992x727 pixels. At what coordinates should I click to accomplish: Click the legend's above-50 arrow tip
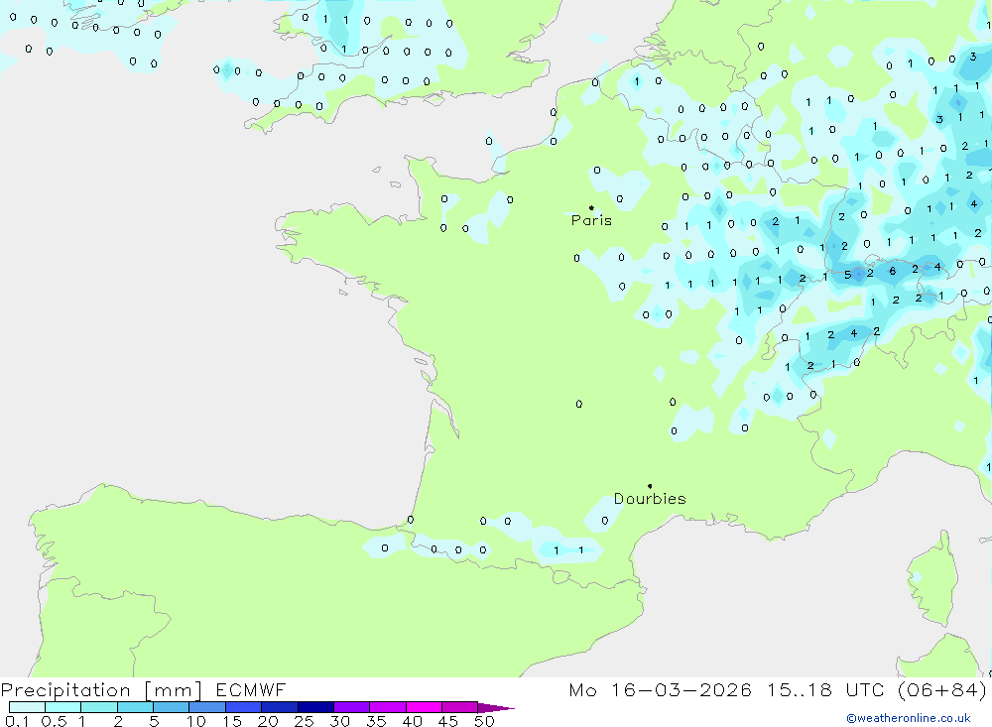[x=497, y=707]
